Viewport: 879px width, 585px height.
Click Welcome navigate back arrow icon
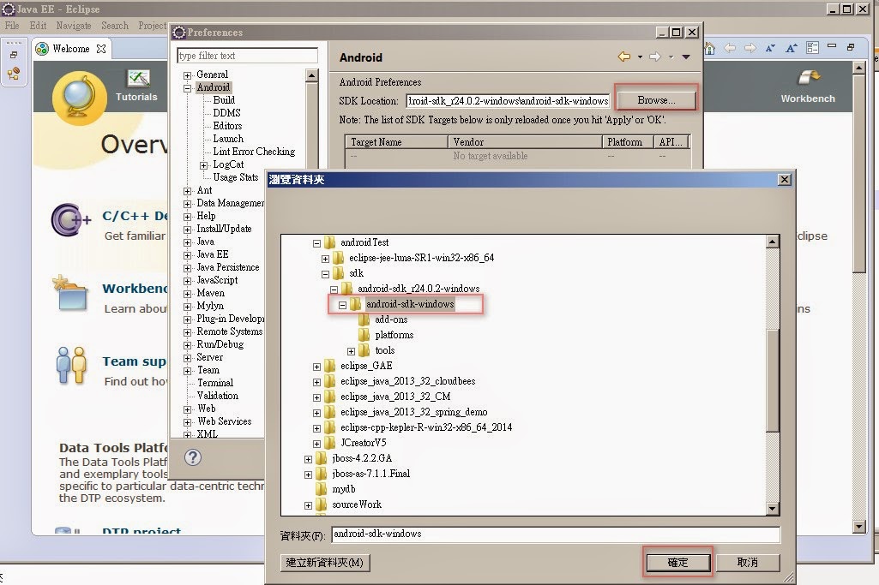[x=730, y=48]
